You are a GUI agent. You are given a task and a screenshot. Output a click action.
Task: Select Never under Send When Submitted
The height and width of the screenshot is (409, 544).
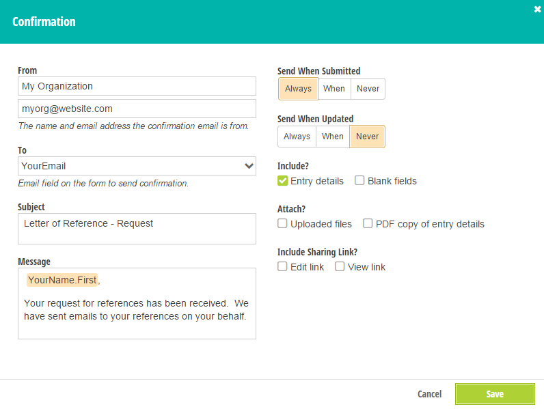pyautogui.click(x=368, y=89)
